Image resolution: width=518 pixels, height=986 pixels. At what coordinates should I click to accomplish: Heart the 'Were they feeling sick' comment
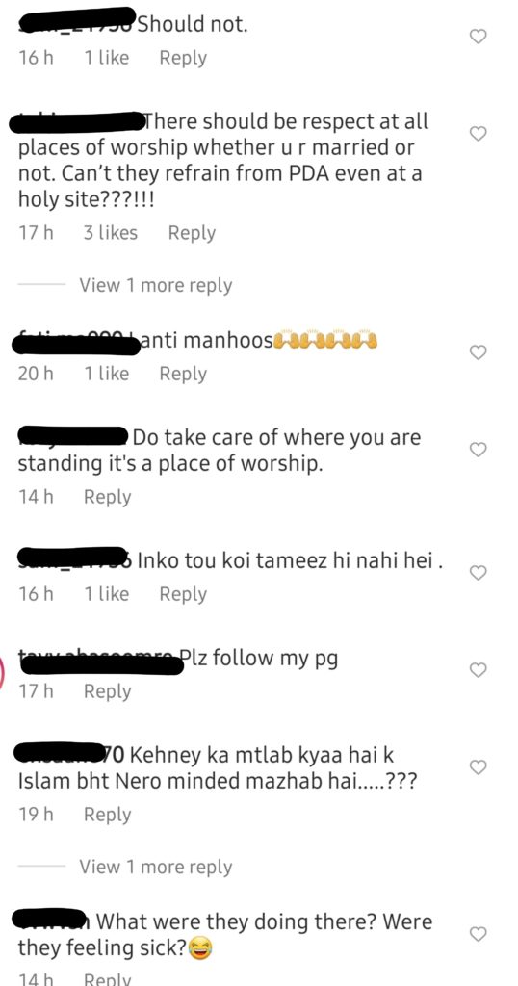pos(479,934)
